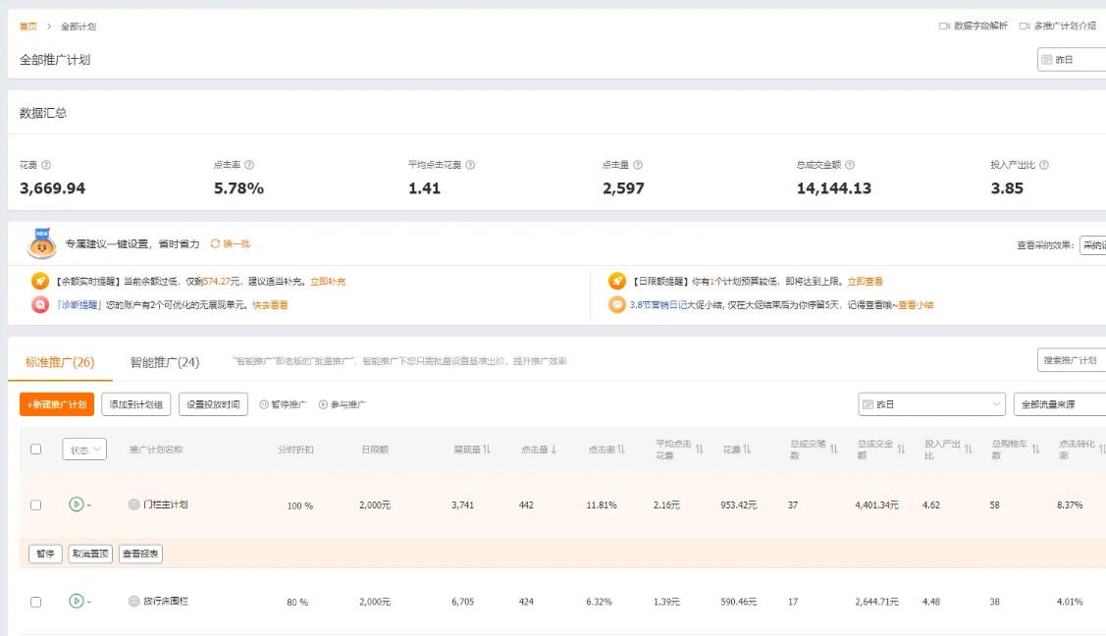Click the +新建推广计划 button
Viewport: 1106px width, 636px height.
[57, 404]
